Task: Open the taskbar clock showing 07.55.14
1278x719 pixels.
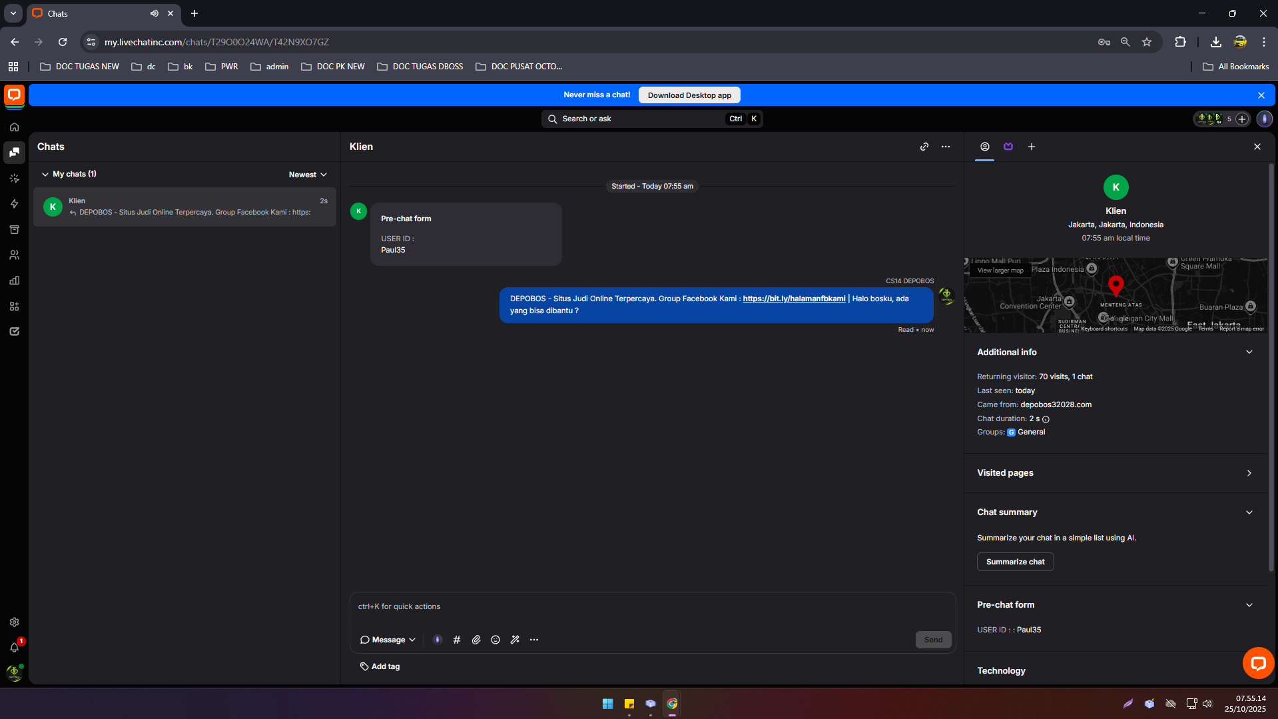Action: pos(1245,704)
